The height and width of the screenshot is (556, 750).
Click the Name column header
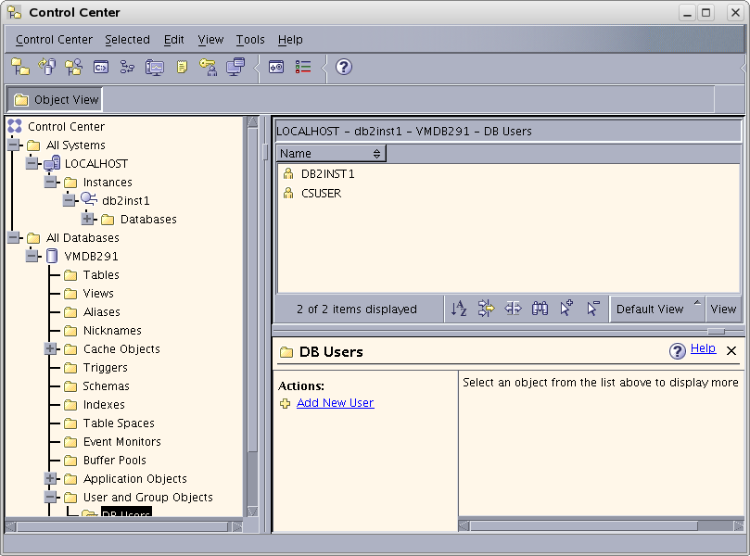pos(331,154)
